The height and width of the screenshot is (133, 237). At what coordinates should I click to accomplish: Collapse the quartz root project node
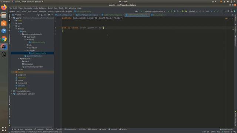12,18
